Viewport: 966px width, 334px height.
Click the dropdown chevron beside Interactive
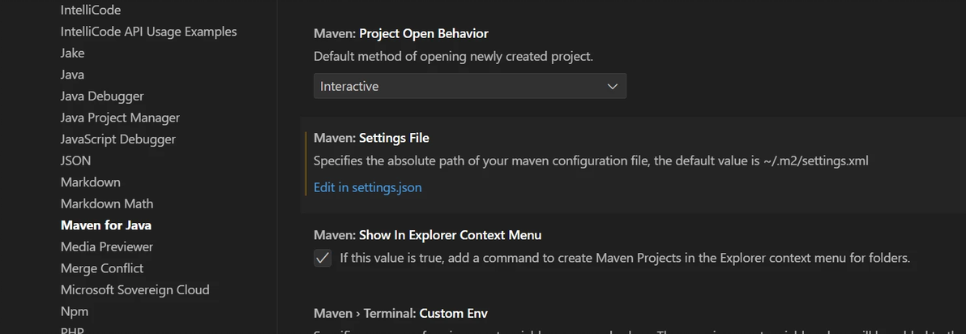613,86
